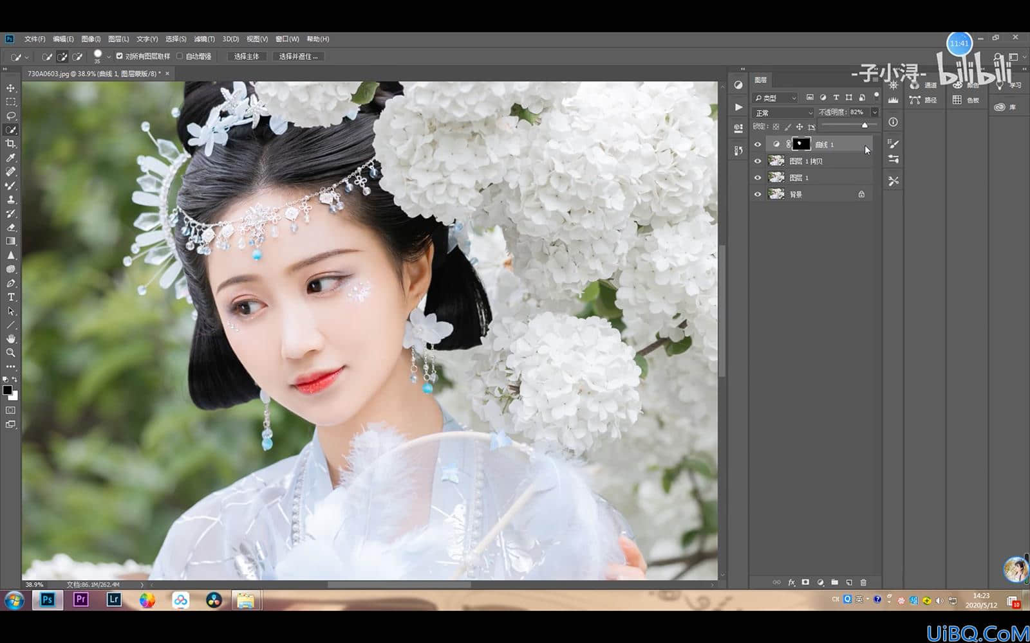Toggle lock position icon
The height and width of the screenshot is (643, 1030).
[800, 127]
